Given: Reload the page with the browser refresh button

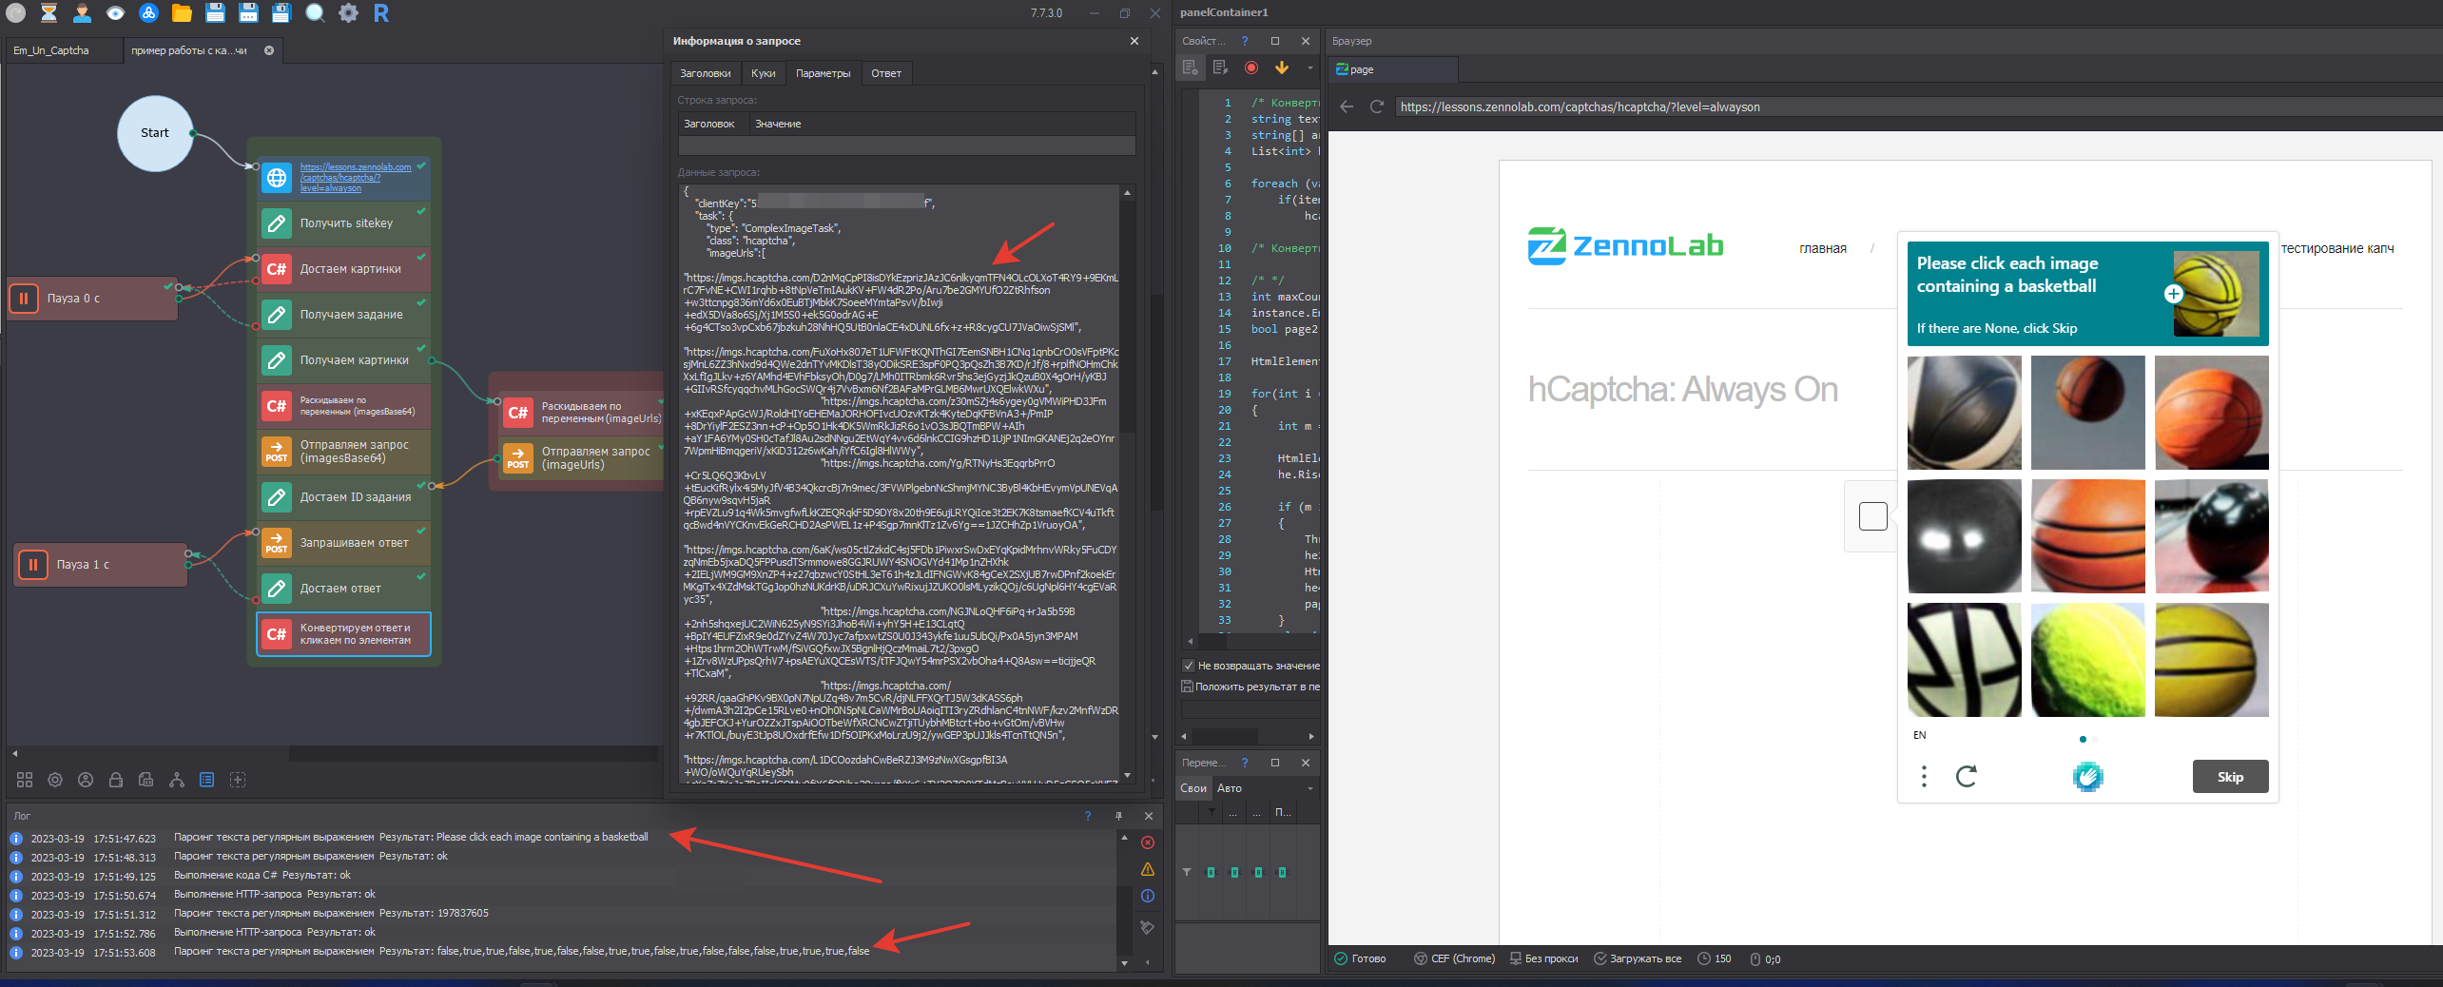Looking at the screenshot, I should (x=1376, y=106).
